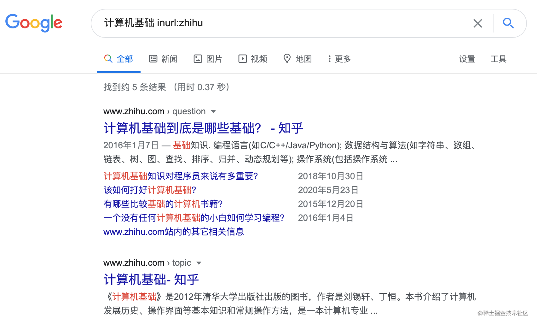Open the 地图 tab
This screenshot has width=537, height=325.
[x=297, y=59]
